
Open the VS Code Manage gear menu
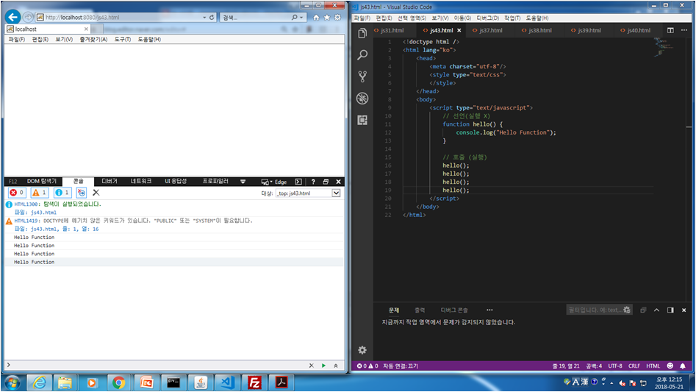362,350
